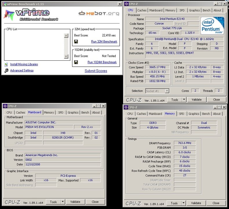The height and width of the screenshot is (209, 229).
Task: Open Caches tab in the CPU window
Action: pos(142,10)
